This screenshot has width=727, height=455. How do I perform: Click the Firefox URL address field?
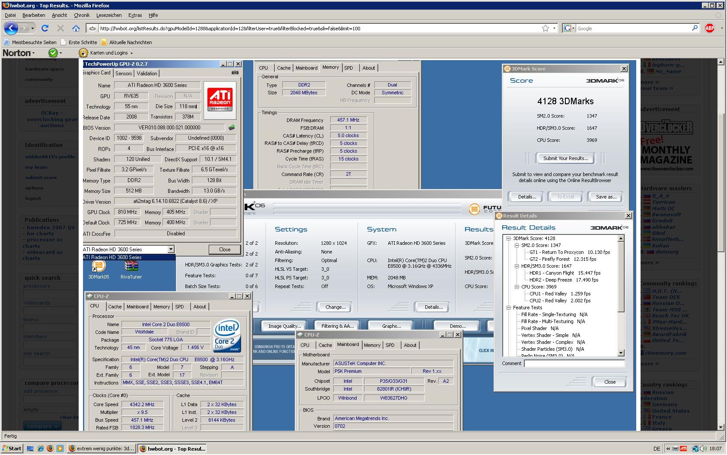click(x=319, y=28)
